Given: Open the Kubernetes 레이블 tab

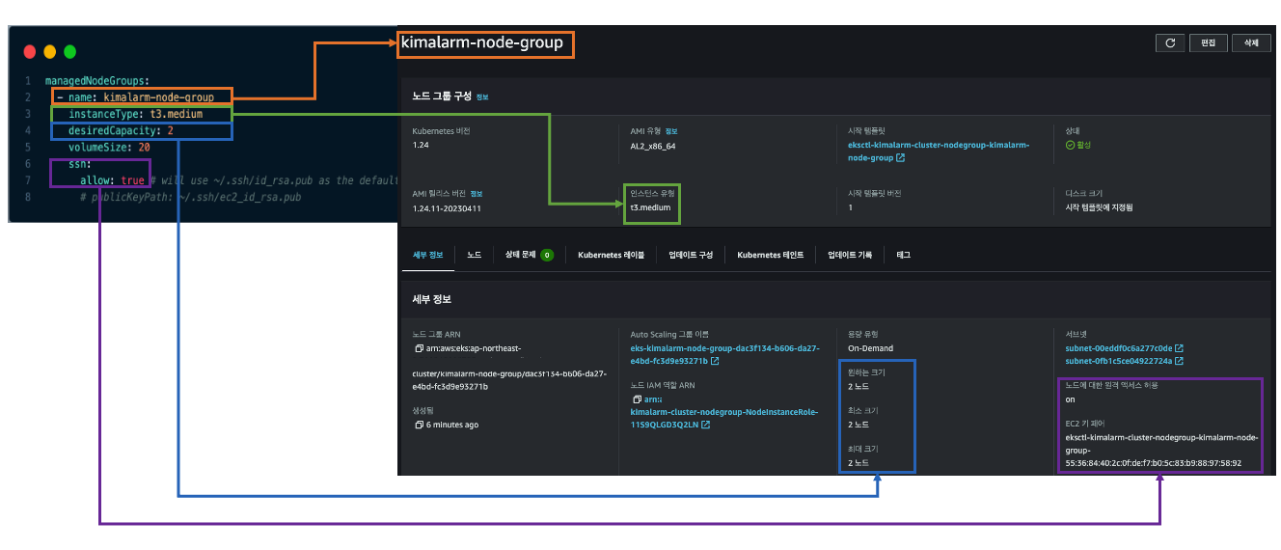Looking at the screenshot, I should pos(611,255).
